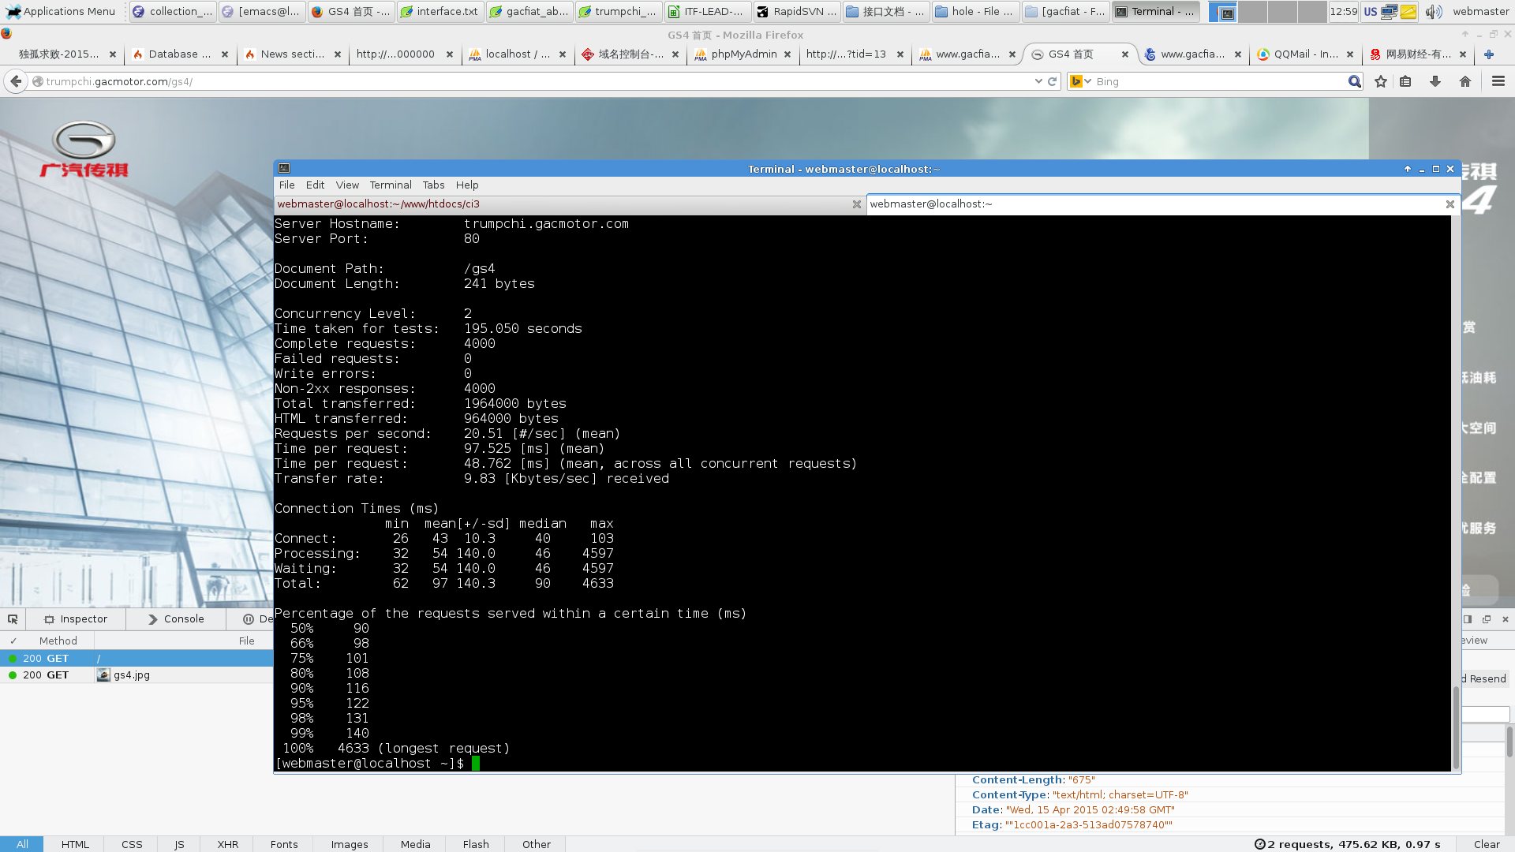The height and width of the screenshot is (852, 1515).
Task: Clear the network request list
Action: pos(1487,844)
